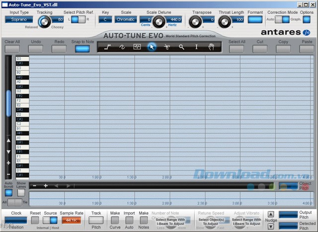Click the vertical zoom in plus
Image resolution: width=318 pixels, height=232 pixels.
point(8,163)
